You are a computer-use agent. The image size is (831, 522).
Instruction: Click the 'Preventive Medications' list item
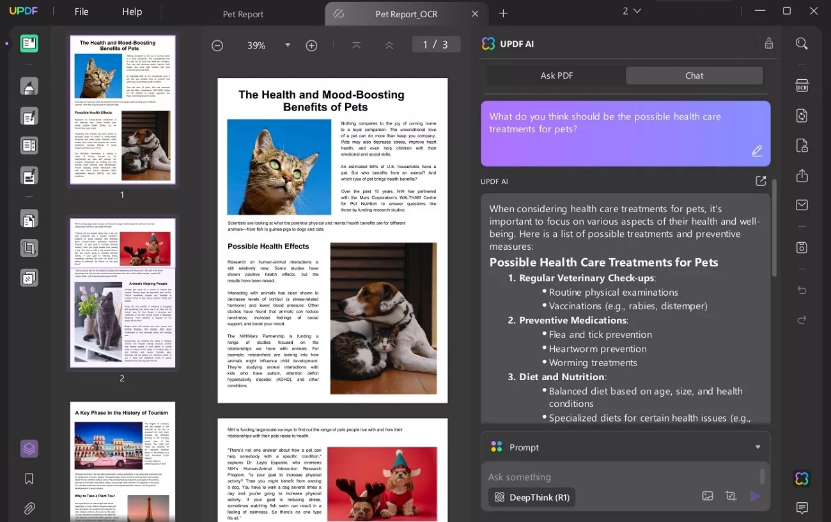click(573, 320)
